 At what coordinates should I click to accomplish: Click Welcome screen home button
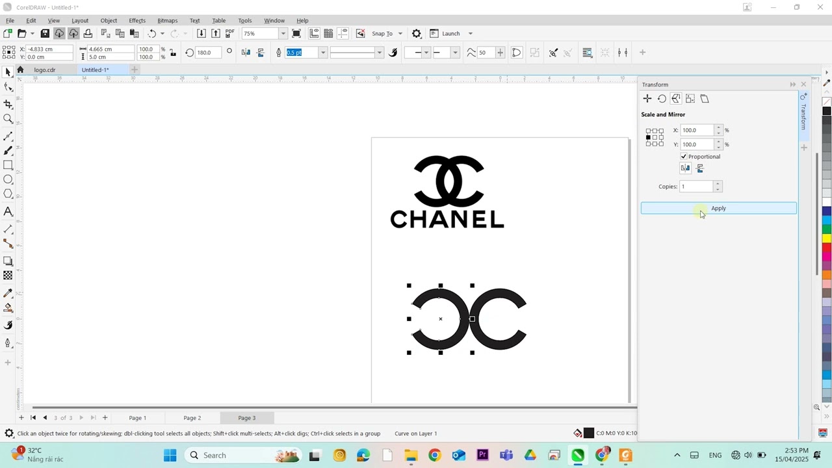(20, 70)
